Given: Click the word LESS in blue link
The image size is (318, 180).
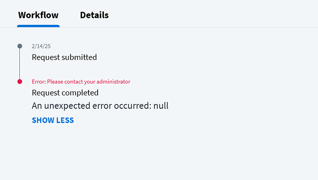Looking at the screenshot, I should point(65,120).
